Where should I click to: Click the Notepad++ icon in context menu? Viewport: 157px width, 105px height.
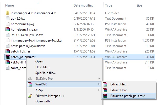[30, 96]
